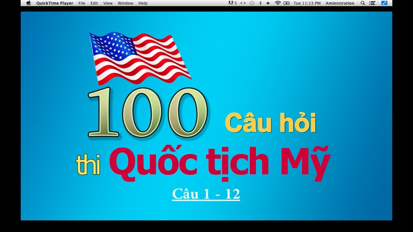Open the Aministration user account menu
Image resolution: width=413 pixels, height=232 pixels.
pyautogui.click(x=340, y=3)
